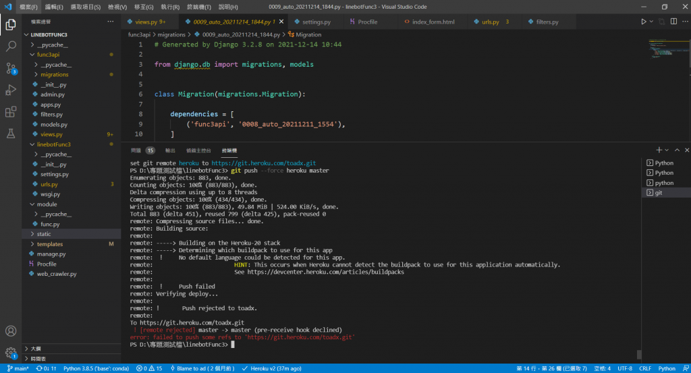This screenshot has height=373, width=691.
Task: Click the terminal vertical scrollbar thumb
Action: pyautogui.click(x=639, y=355)
